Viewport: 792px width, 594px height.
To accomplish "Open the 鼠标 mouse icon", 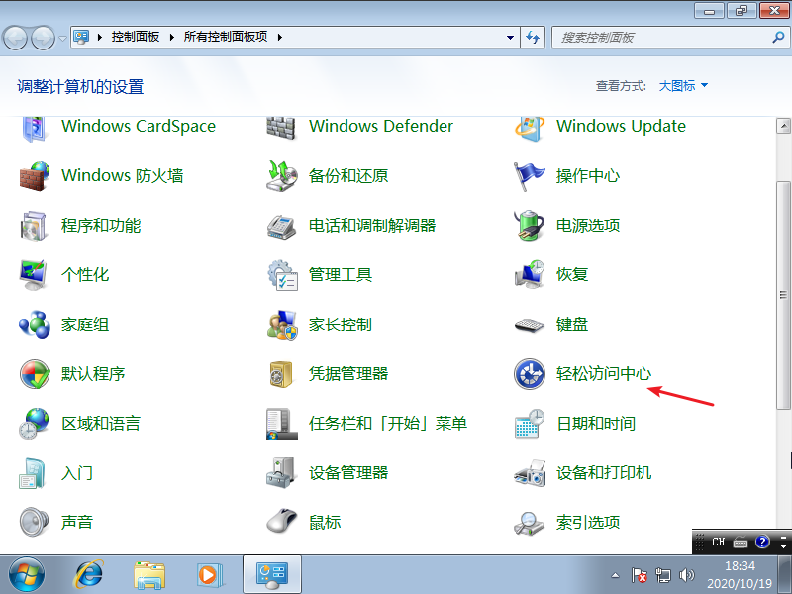I will tap(282, 522).
